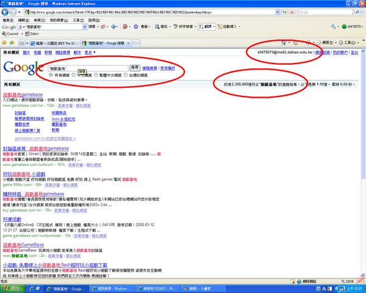Switch to the 搜尋1 - 小畫家 taskbar button

click(203, 289)
